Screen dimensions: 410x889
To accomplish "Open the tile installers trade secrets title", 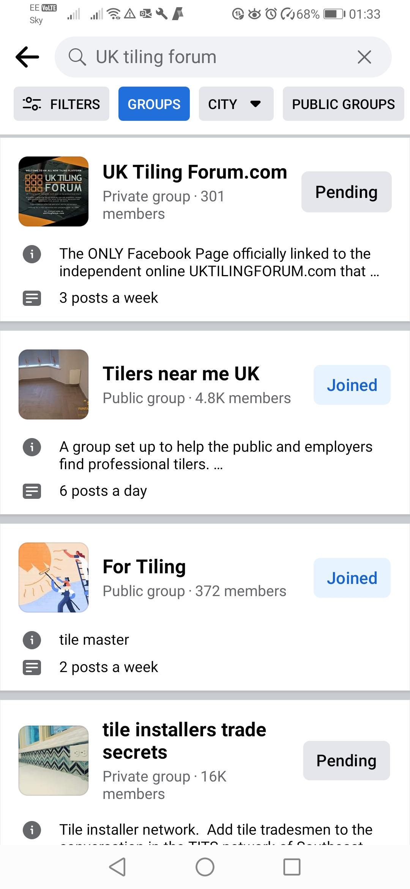I will pyautogui.click(x=184, y=741).
